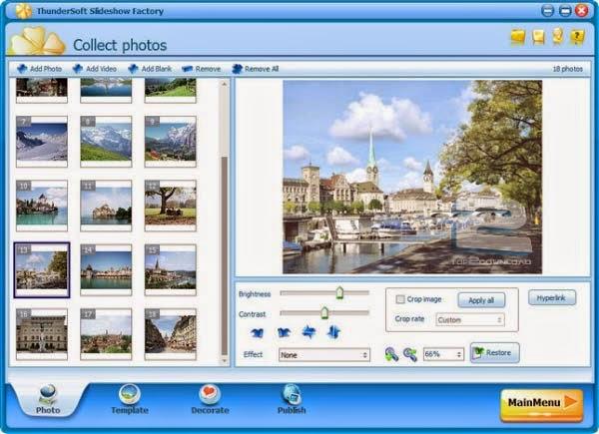Select photo thumbnail number 13

pyautogui.click(x=42, y=269)
